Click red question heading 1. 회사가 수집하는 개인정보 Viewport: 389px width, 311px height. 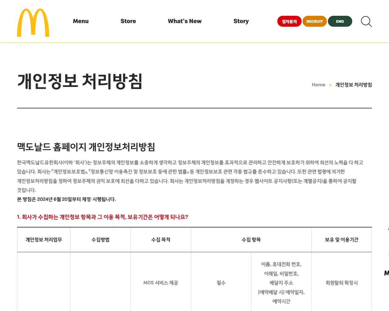[x=102, y=217]
